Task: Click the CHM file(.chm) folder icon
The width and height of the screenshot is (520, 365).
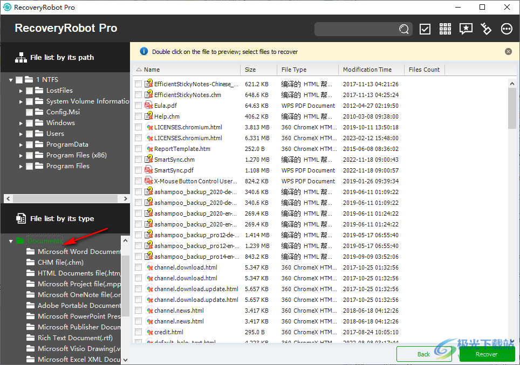Action: click(x=31, y=262)
